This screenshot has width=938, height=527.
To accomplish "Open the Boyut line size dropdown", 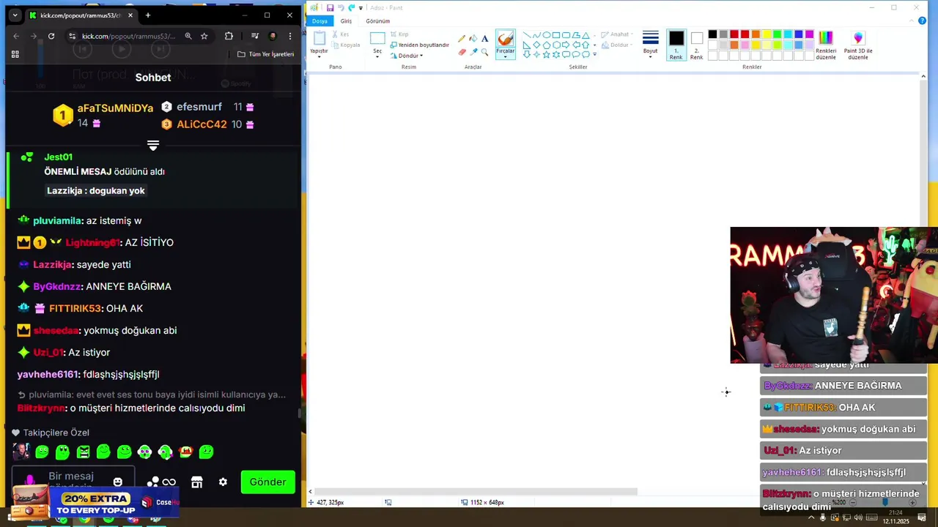I will point(650,44).
